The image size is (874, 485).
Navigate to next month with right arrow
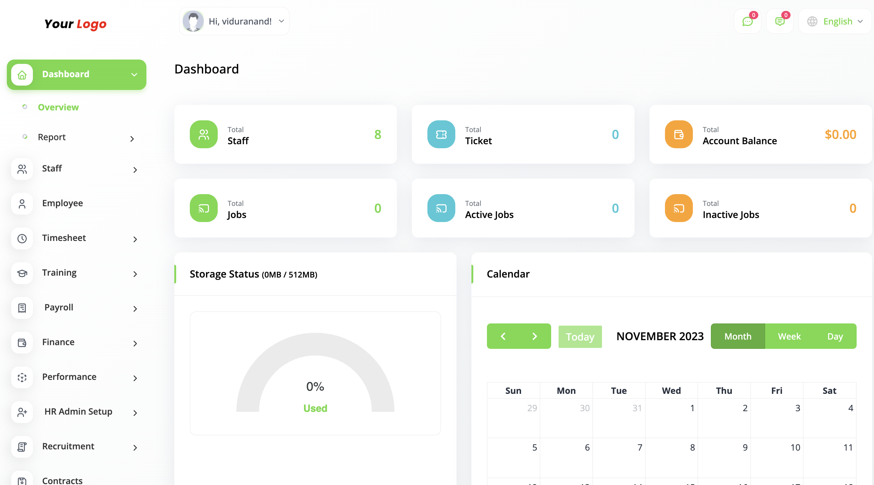[534, 336]
